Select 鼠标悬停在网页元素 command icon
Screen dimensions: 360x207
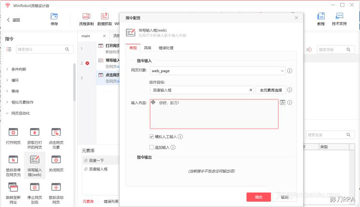[13, 160]
